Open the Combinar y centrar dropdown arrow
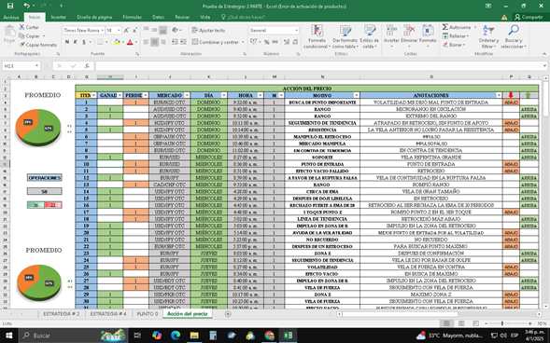Screen dimensions: 550x343 243,42
